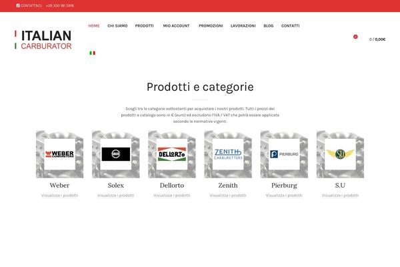This screenshot has height=267, width=400.
Task: Click the Prodotti e categorie heading
Action: [200, 87]
